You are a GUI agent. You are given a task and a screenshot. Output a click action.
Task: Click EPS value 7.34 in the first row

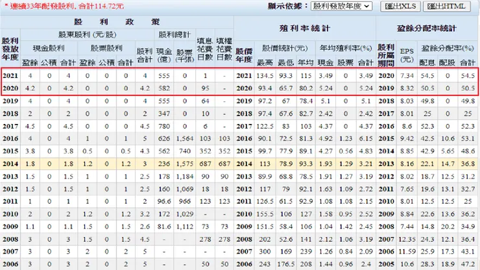[407, 76]
